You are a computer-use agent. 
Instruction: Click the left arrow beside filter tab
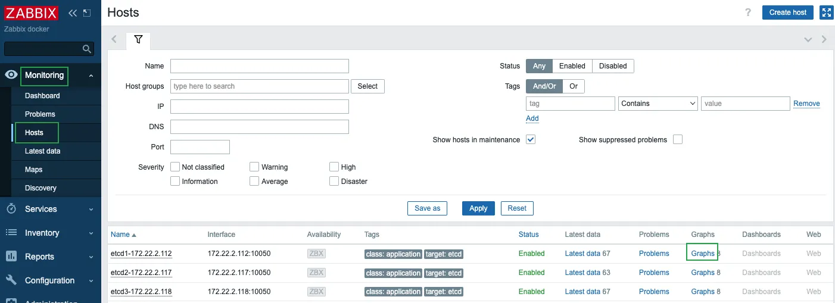coord(114,39)
